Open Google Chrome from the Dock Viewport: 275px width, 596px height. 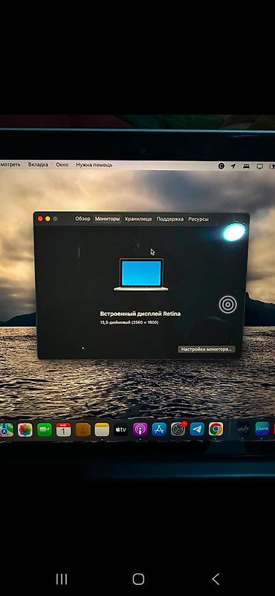point(216,429)
